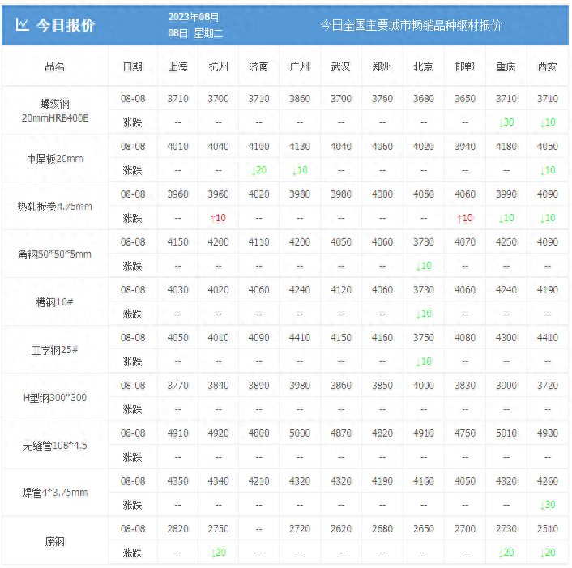Click the 08-08 date in 废钢 row
The image size is (572, 568).
133,528
